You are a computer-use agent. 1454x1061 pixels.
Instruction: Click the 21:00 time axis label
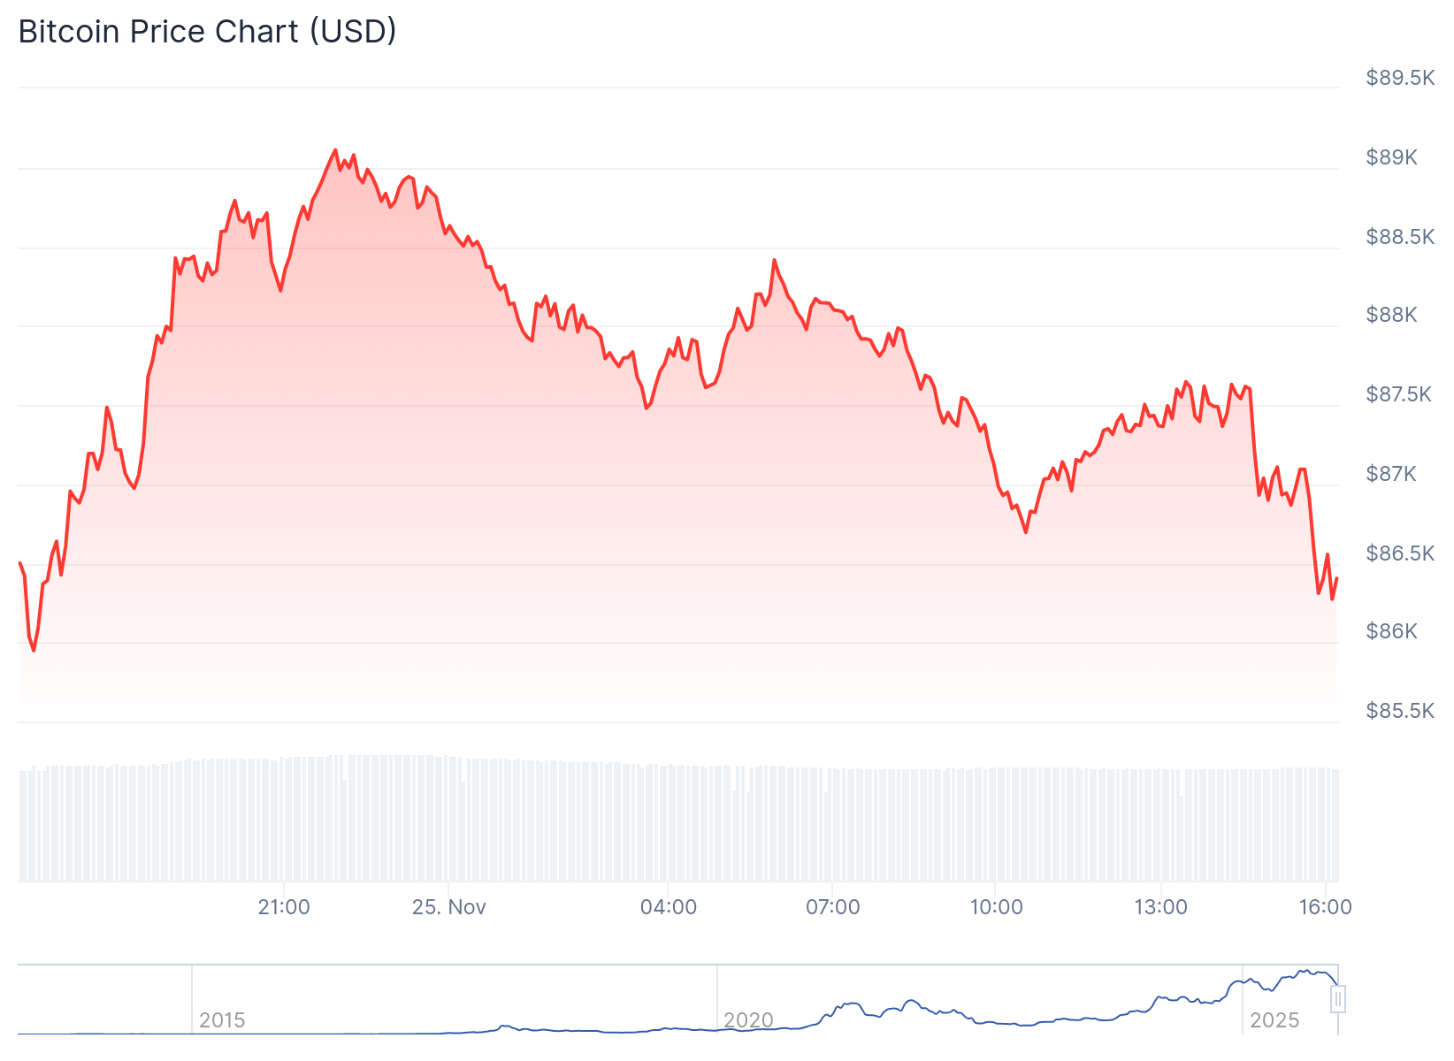click(x=284, y=907)
